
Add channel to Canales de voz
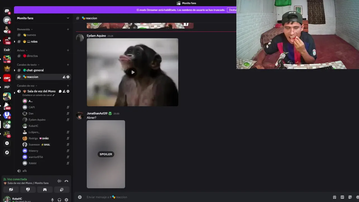click(x=68, y=86)
